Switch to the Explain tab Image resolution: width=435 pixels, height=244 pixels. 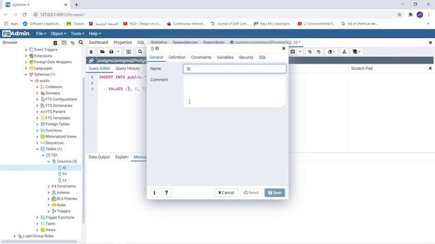coord(122,157)
